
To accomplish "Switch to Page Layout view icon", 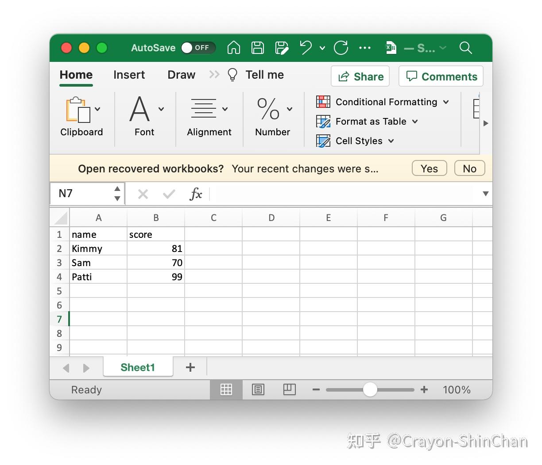I will (x=258, y=389).
